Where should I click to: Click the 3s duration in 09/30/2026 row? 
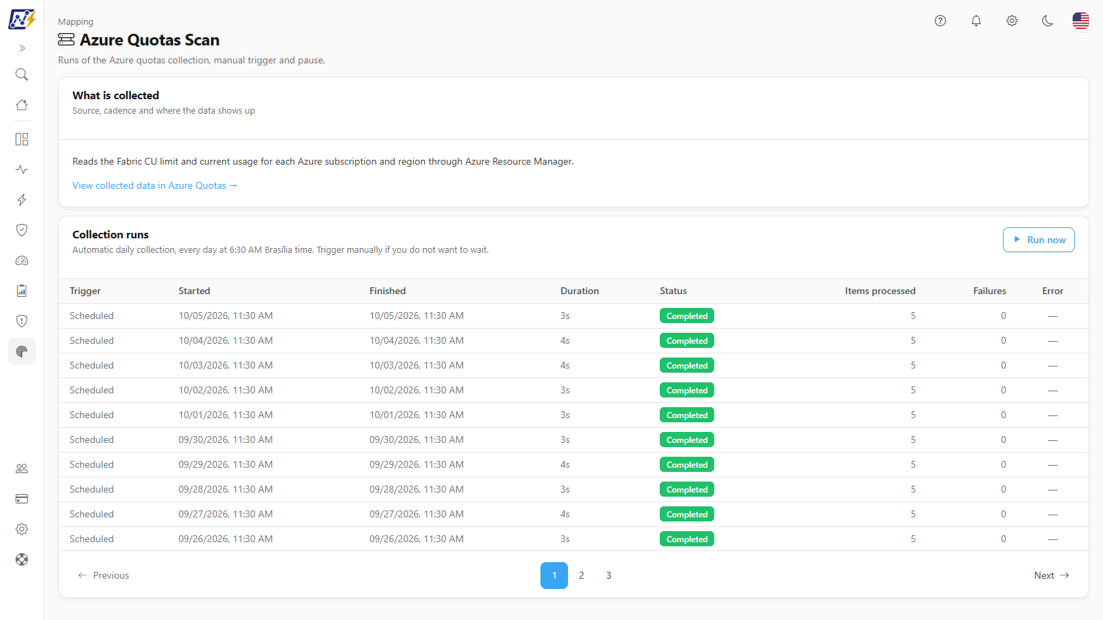pos(565,440)
